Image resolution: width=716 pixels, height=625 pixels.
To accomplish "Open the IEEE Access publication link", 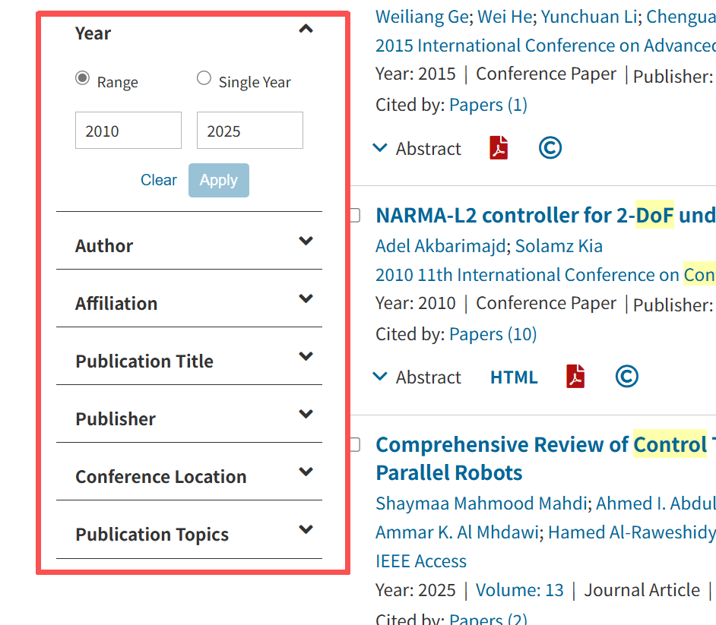I will (421, 561).
